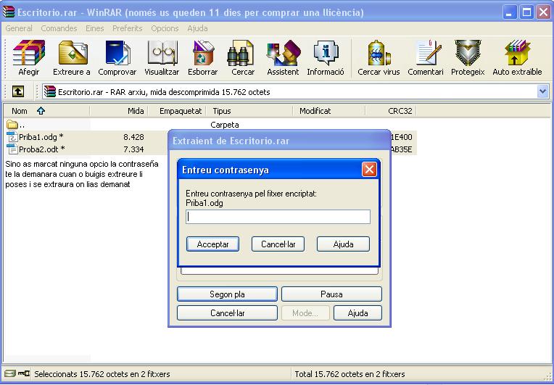Viewport: 554px width, 385px height.
Task: Click the Esborrar delete icon
Action: (203, 53)
